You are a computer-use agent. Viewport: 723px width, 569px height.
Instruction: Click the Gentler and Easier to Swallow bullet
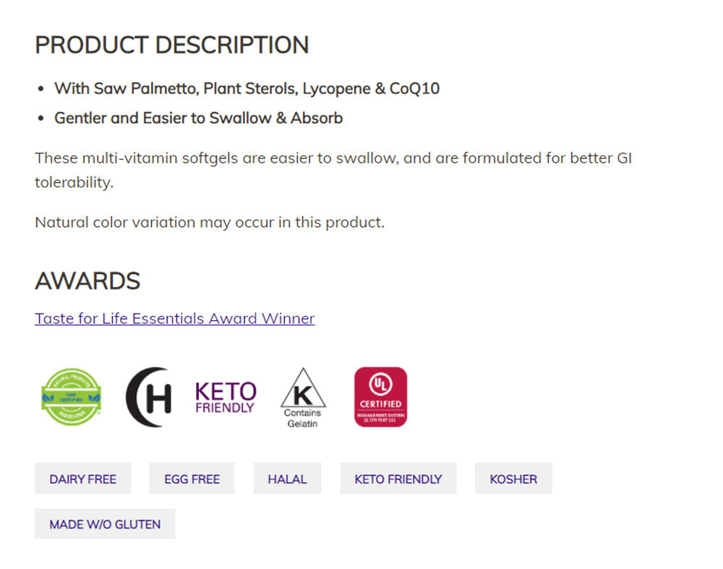(x=198, y=118)
